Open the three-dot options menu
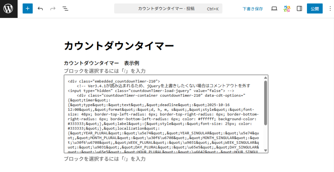Viewport: 334px width, 172px height. tap(329, 9)
